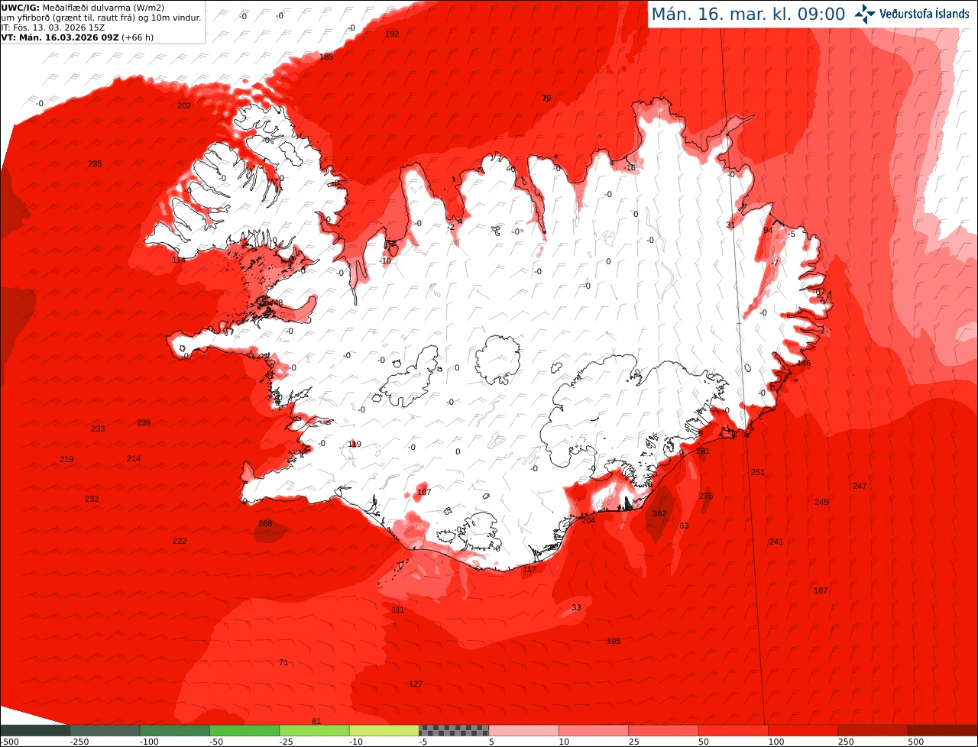Select the IT: Fös. 13. 03. 2026 15Z line
978x747 pixels.
click(53, 27)
